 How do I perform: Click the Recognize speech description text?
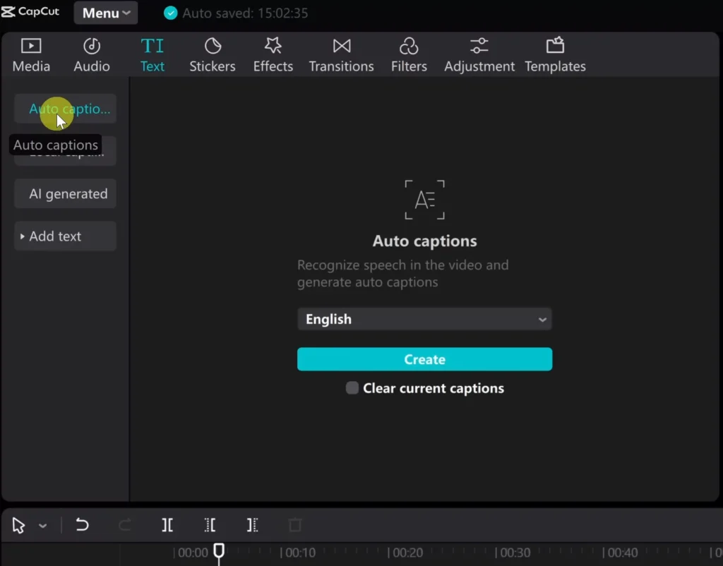(x=403, y=273)
